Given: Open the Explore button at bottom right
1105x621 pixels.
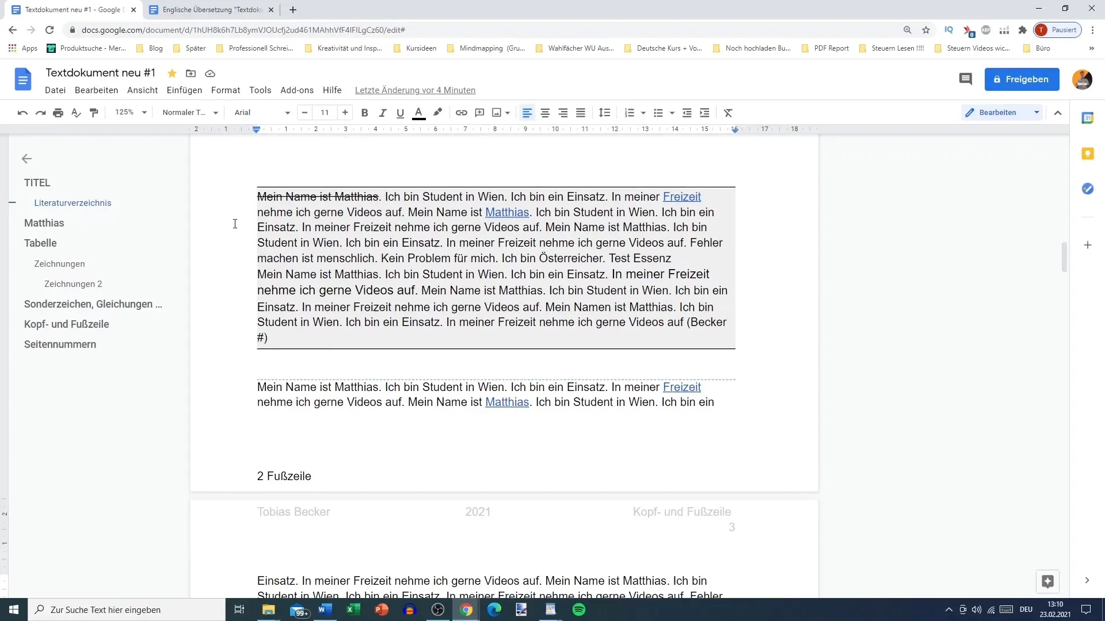Looking at the screenshot, I should point(1047,581).
